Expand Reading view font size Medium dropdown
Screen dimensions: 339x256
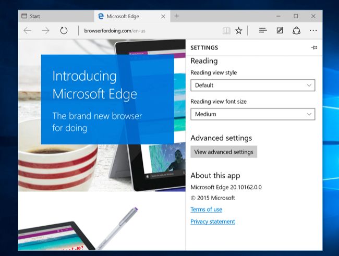(253, 114)
